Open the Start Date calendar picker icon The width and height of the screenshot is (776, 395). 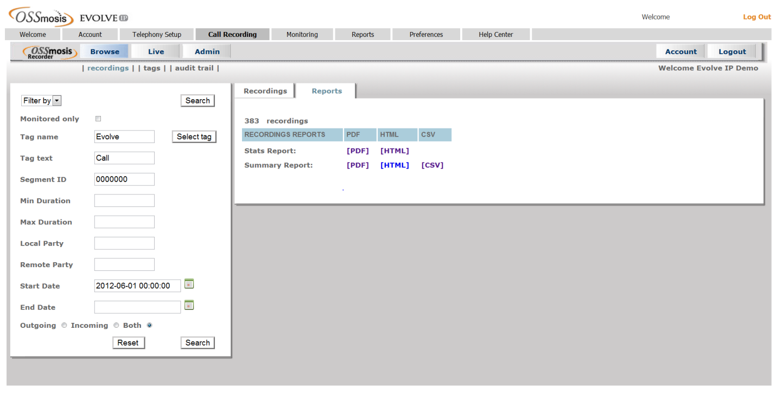(189, 283)
